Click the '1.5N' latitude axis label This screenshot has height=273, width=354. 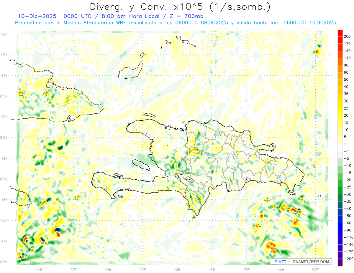pos(4,55)
